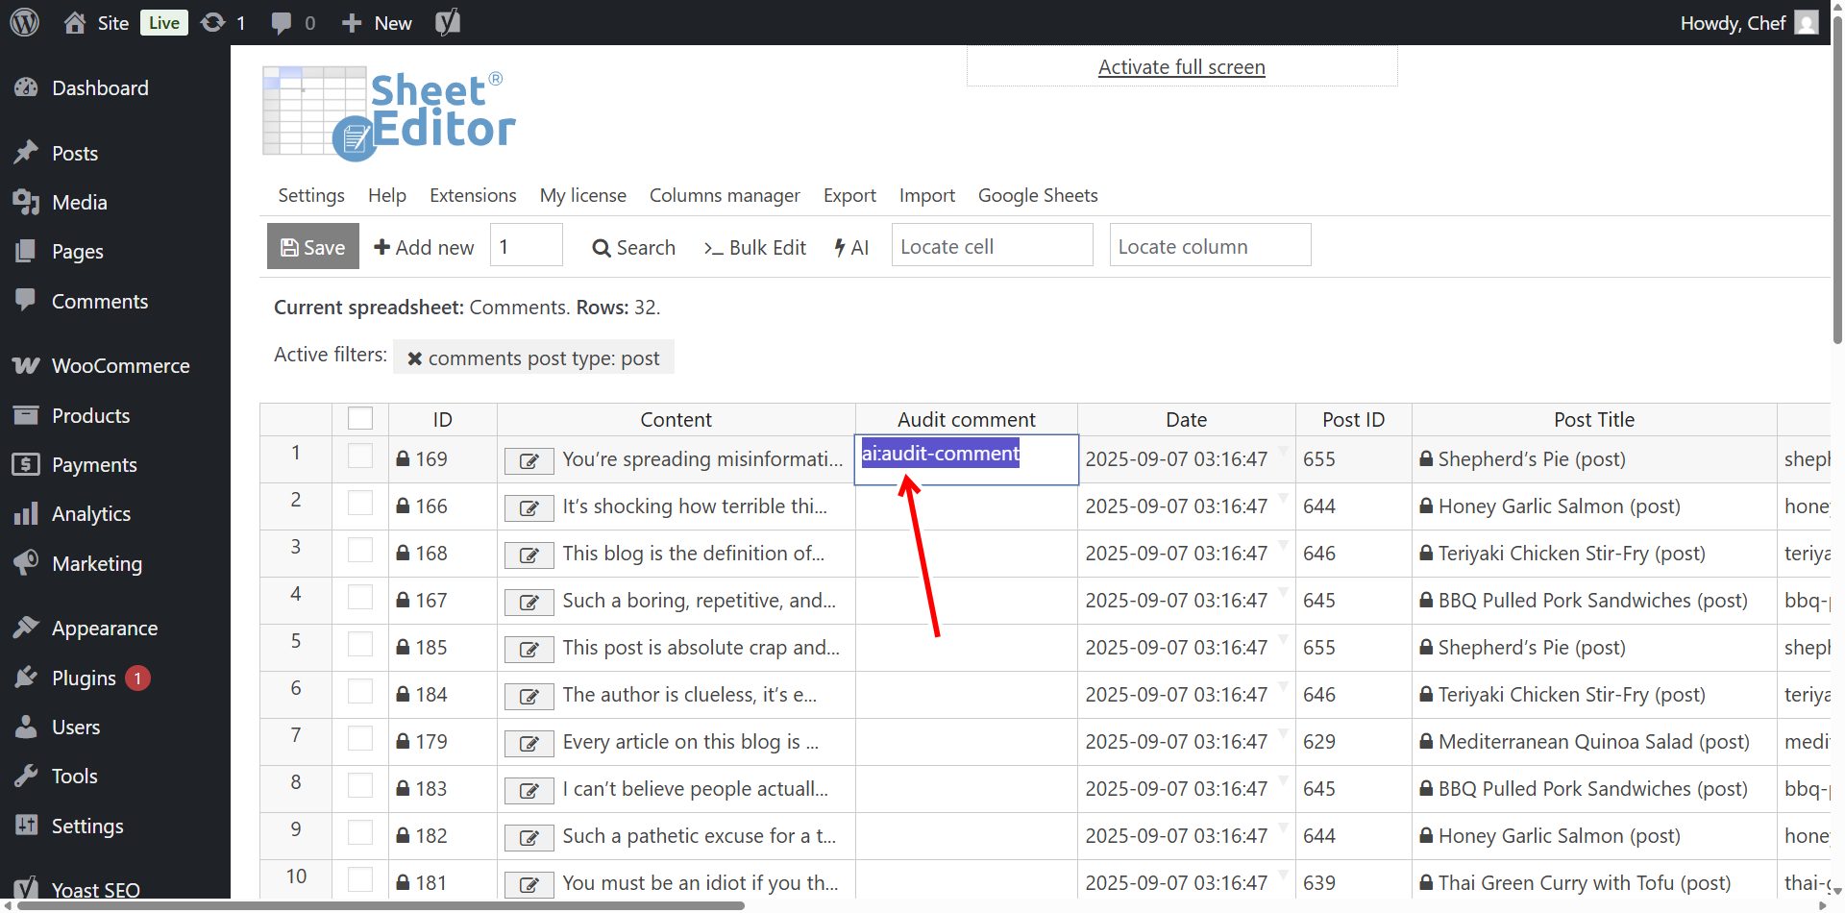The image size is (1845, 913).
Task: Select row 6 checkbox for comment 184
Action: pos(360,691)
